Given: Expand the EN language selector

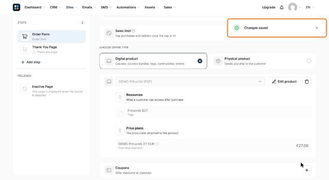Looking at the screenshot, I should [310, 7].
